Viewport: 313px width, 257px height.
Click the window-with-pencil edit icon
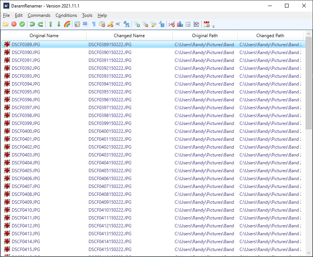tap(77, 24)
